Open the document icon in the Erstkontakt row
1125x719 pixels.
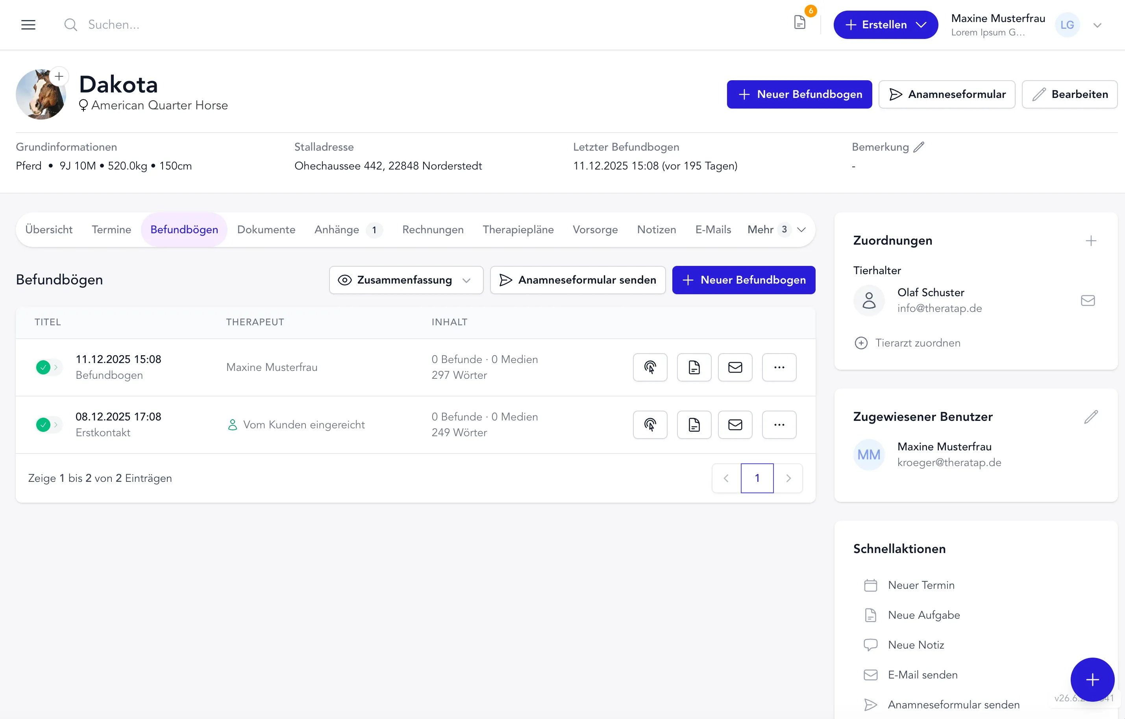[694, 425]
